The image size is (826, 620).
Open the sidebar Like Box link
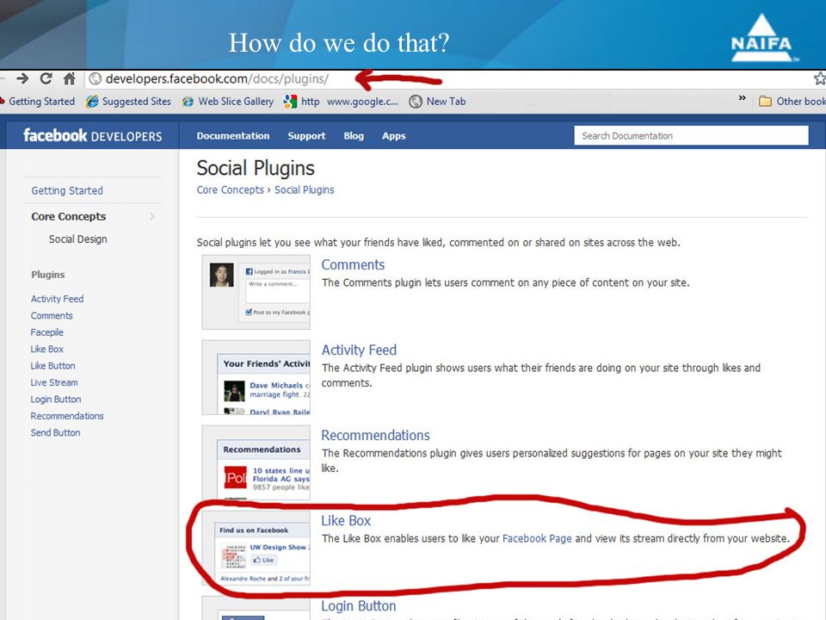(x=46, y=349)
